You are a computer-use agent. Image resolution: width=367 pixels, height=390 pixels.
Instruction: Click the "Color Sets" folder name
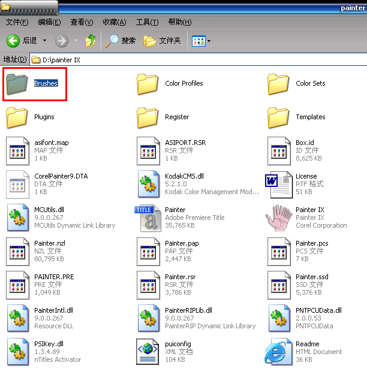pyautogui.click(x=311, y=83)
